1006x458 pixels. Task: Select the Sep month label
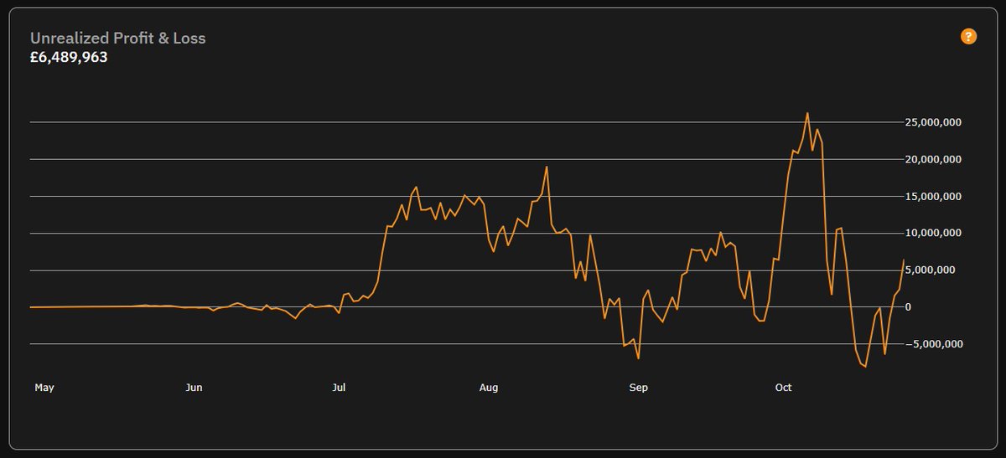tap(638, 388)
